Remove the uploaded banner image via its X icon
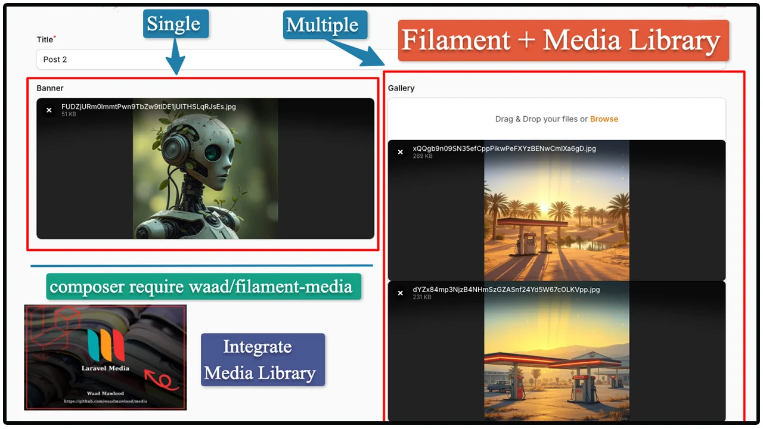The width and height of the screenshot is (763, 429). [x=49, y=110]
